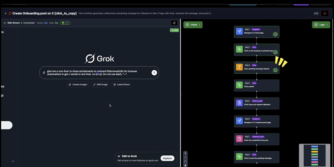Zoom in on the workflow canvas
Image resolution: width=334 pixels, height=167 pixels.
click(185, 153)
